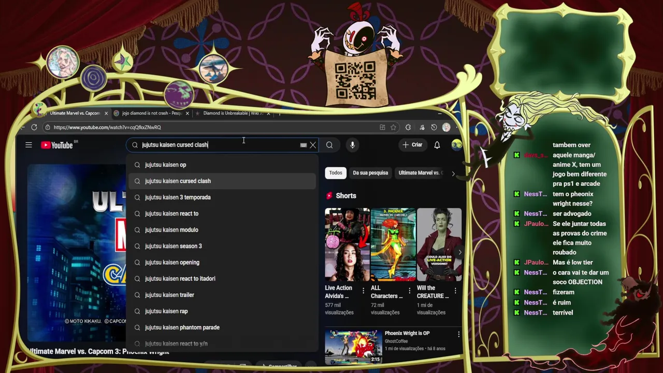
Task: Open options for Will the CREATURE short
Action: 455,291
